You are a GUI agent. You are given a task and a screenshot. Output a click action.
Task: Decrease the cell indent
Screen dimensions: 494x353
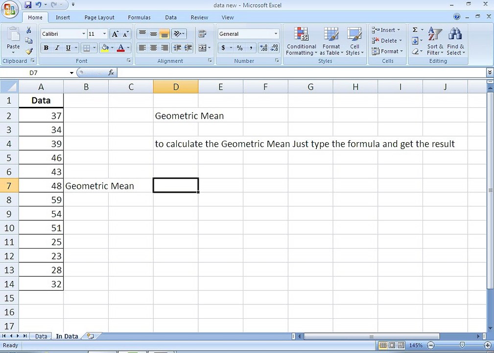click(x=177, y=48)
